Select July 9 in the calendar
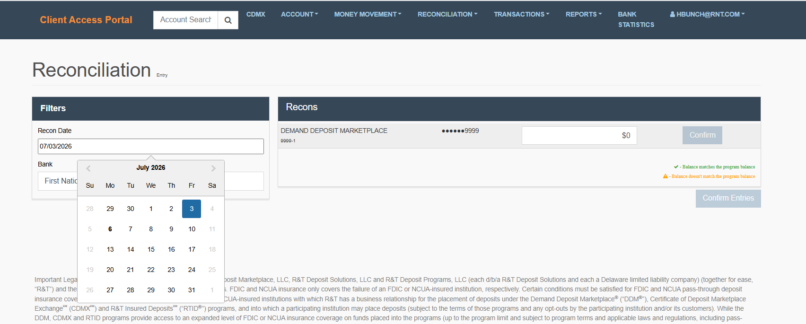The height and width of the screenshot is (324, 806). pos(171,229)
